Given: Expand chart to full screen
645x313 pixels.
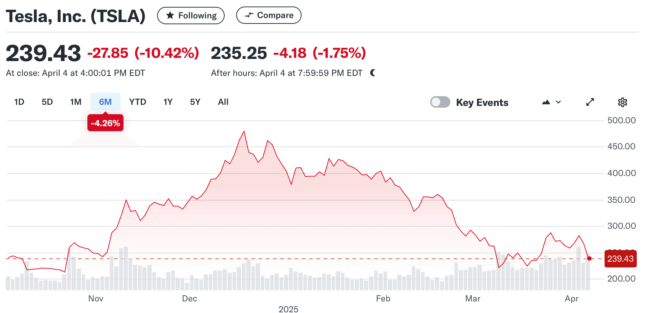Looking at the screenshot, I should 590,102.
